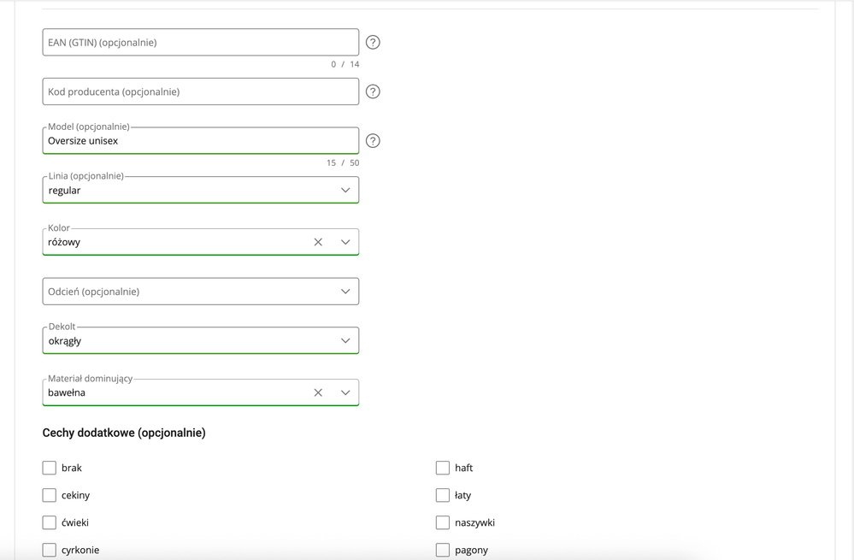This screenshot has height=560, width=854.
Task: Click into the EAN (GTIN) input field
Action: coord(200,42)
